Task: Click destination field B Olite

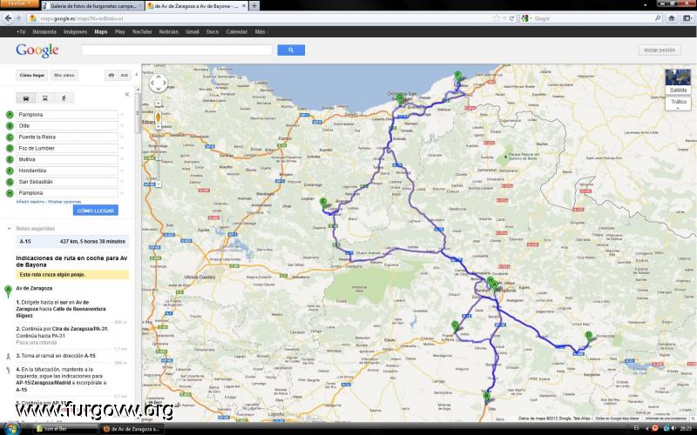Action: click(x=67, y=125)
